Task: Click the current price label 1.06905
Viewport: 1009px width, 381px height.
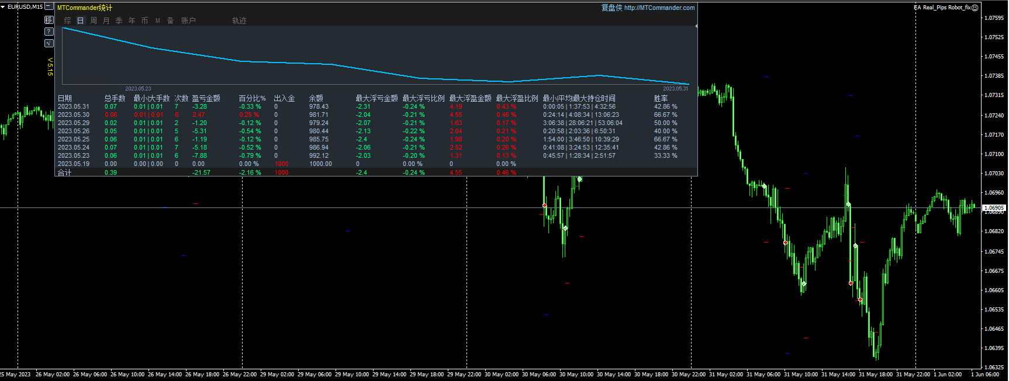Action: click(x=994, y=207)
